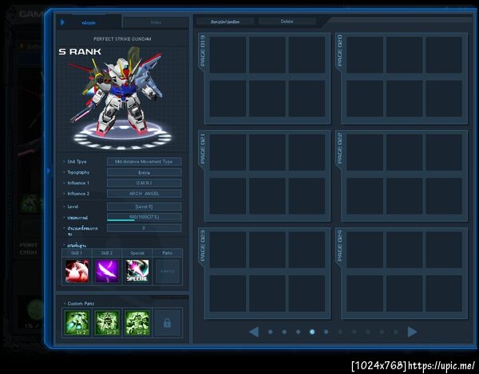The width and height of the screenshot is (479, 374).
Task: Open the first Custom Parts icon with cyan thrusters
Action: click(77, 323)
